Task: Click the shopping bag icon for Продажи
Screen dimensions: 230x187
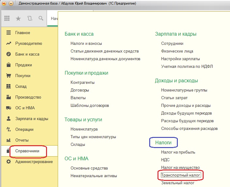Action: pyautogui.click(x=9, y=65)
